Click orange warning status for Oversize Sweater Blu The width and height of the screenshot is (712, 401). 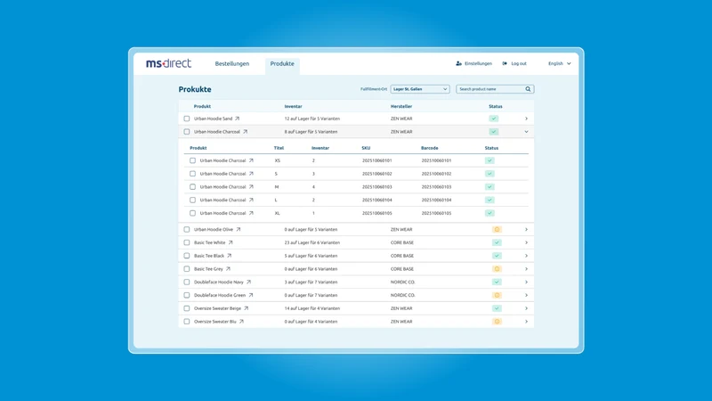point(497,322)
